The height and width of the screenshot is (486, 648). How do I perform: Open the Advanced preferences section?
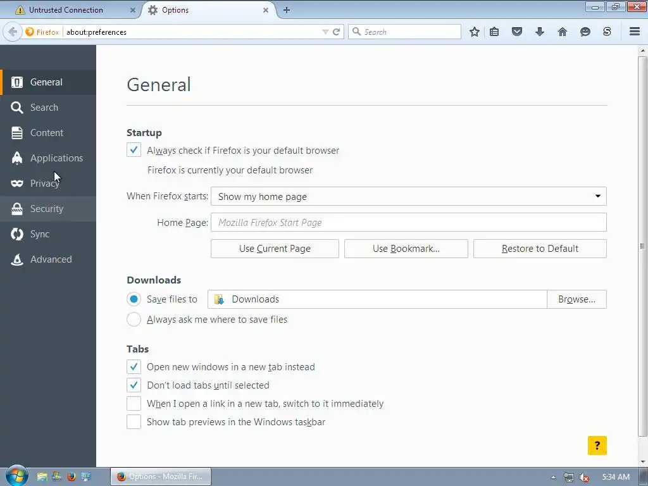pos(48,259)
